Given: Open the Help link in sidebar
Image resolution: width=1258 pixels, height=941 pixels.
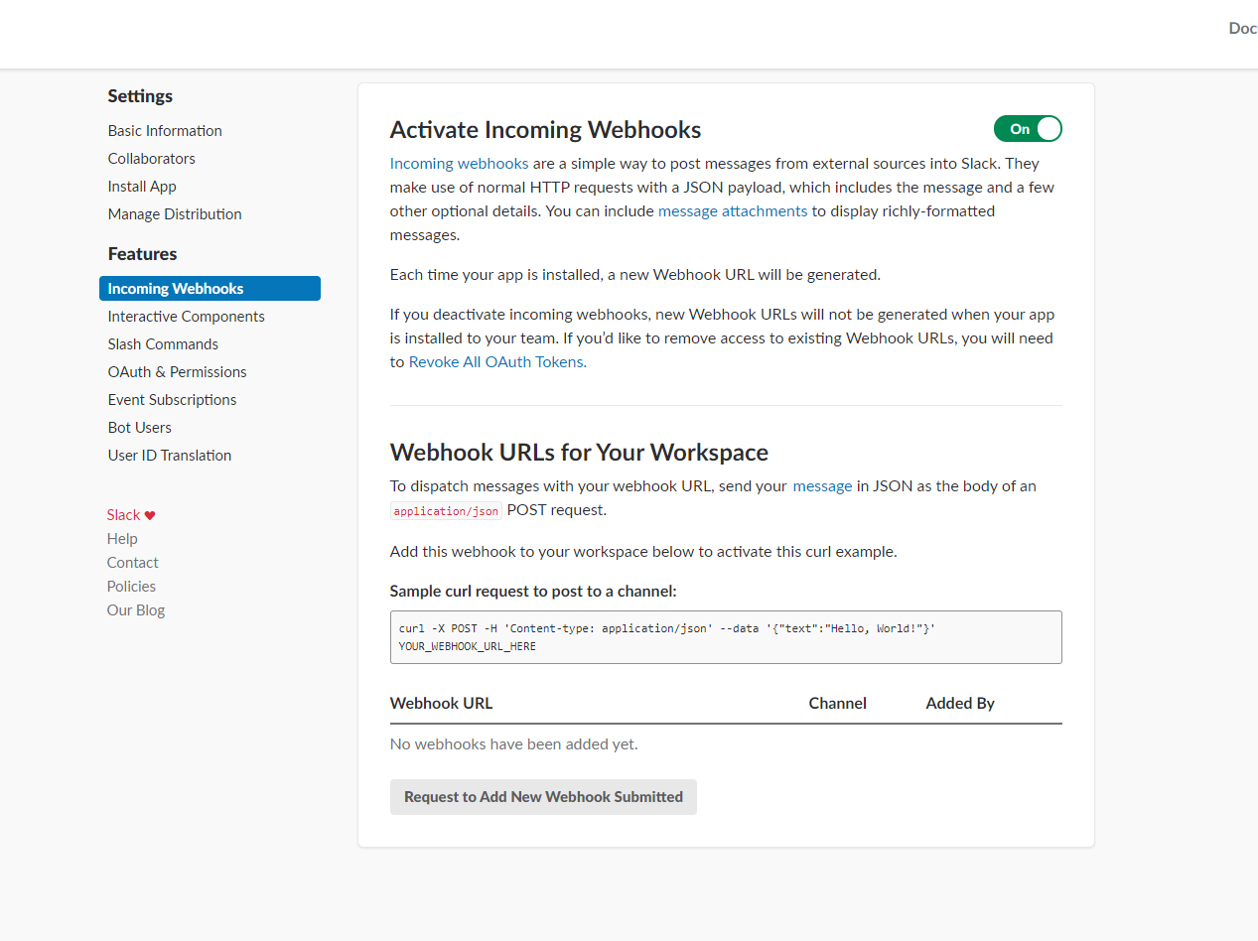Looking at the screenshot, I should 122,539.
